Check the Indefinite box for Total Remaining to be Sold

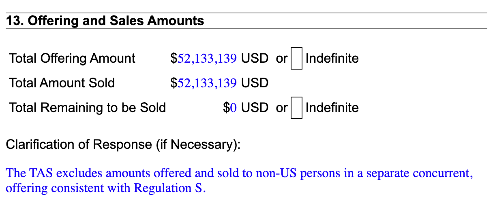tap(296, 108)
